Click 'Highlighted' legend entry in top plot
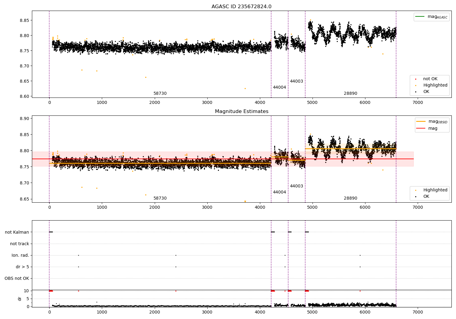This screenshot has height=319, width=456. tap(432, 85)
